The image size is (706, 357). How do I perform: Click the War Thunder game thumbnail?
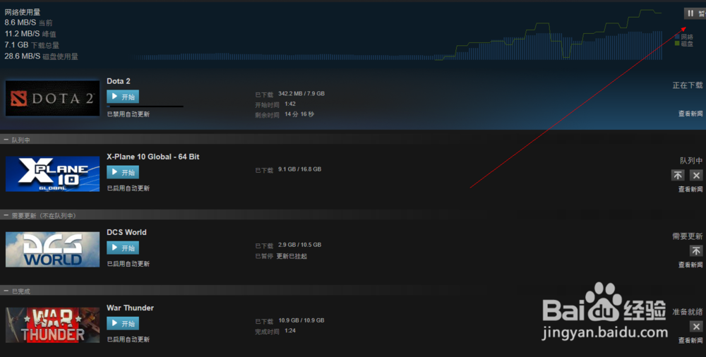tap(53, 325)
